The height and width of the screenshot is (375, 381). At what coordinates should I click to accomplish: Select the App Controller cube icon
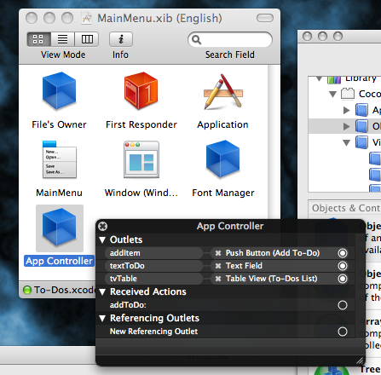click(59, 228)
